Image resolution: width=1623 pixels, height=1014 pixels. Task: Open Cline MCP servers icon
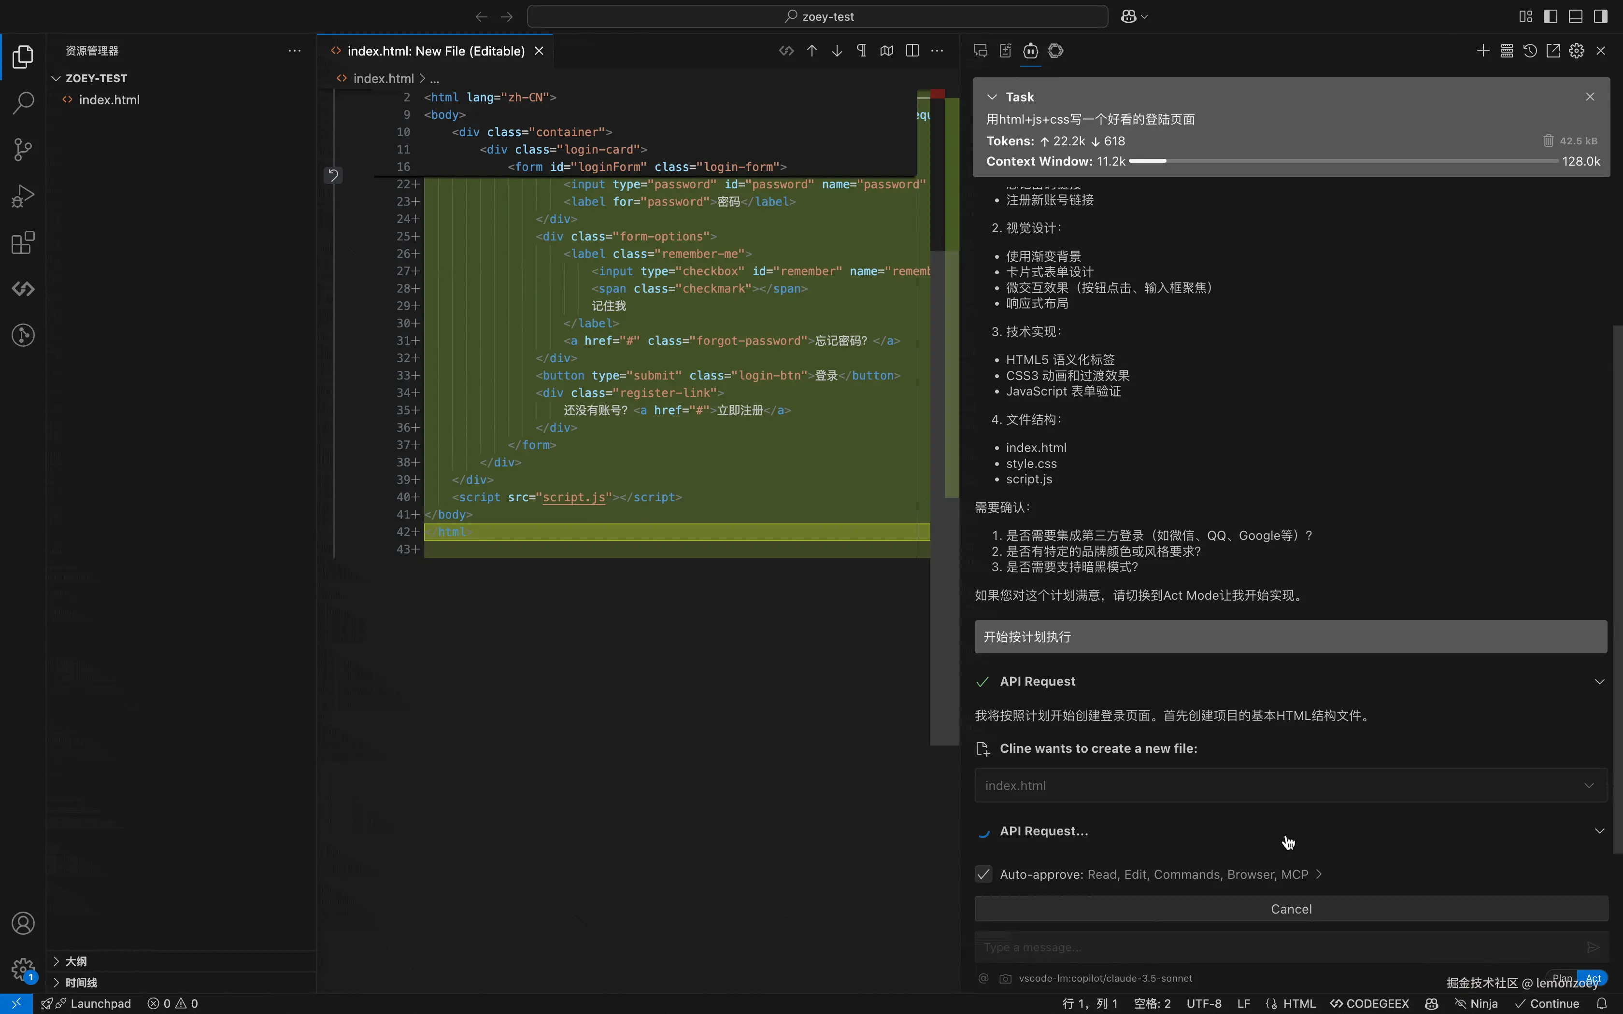point(1506,51)
